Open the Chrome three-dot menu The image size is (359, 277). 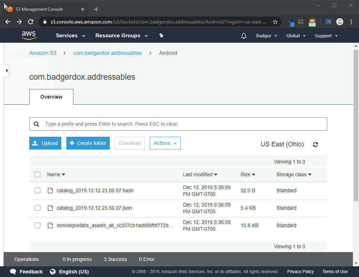click(351, 22)
